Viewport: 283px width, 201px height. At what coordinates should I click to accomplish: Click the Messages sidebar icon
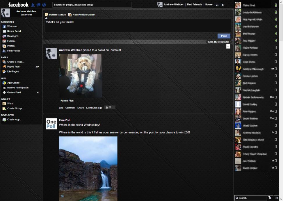point(4,36)
